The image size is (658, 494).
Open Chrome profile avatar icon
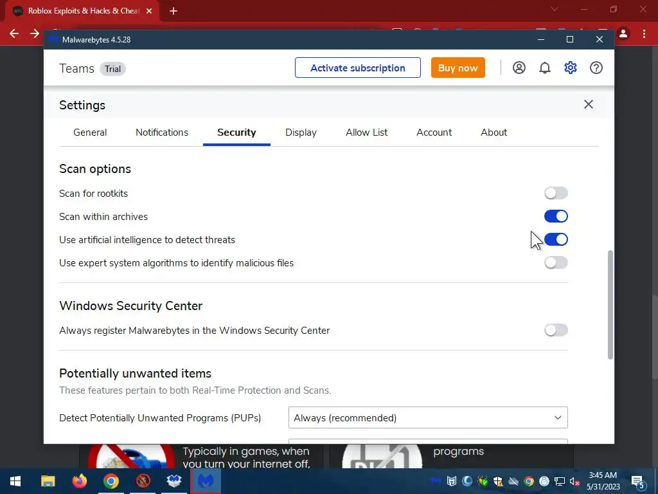623,33
